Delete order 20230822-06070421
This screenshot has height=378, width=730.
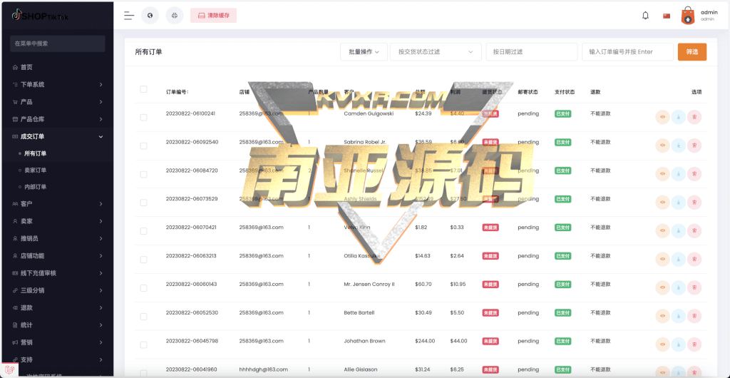pyautogui.click(x=694, y=231)
